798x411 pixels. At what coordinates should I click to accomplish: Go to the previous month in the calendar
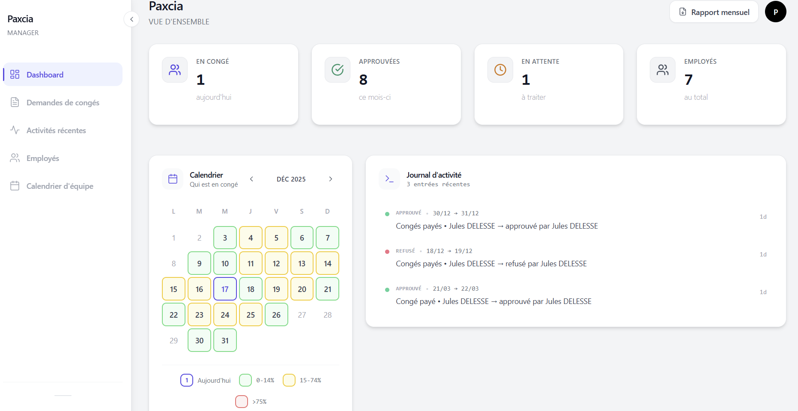click(x=251, y=179)
